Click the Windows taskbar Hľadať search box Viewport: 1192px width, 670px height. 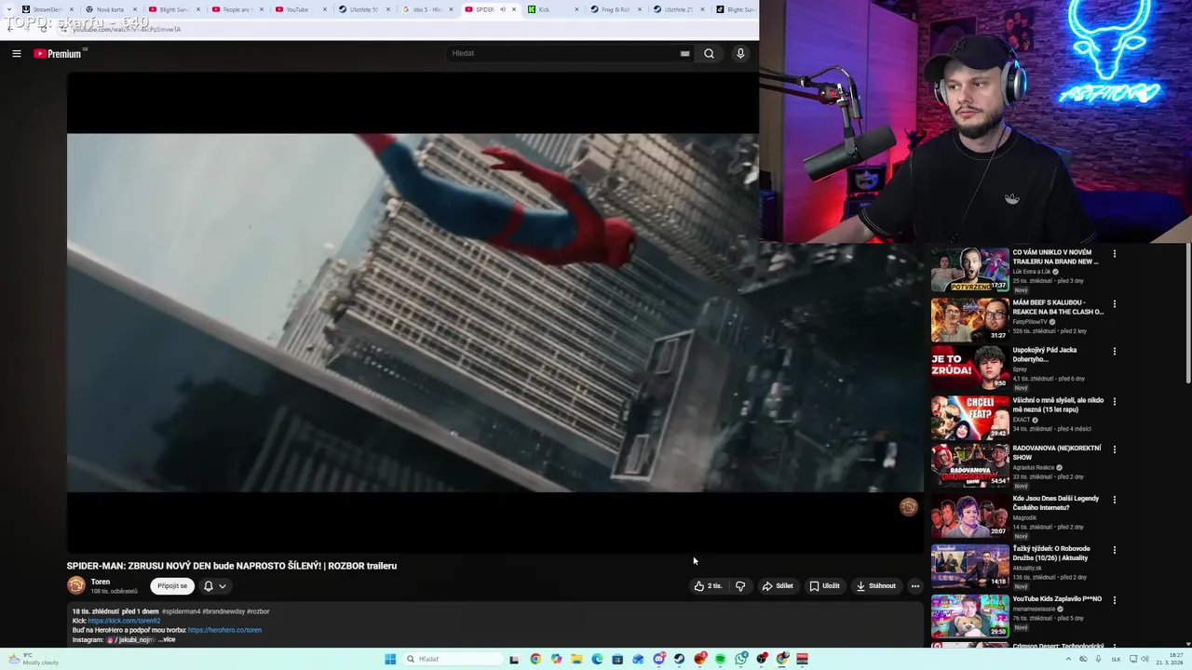(453, 659)
